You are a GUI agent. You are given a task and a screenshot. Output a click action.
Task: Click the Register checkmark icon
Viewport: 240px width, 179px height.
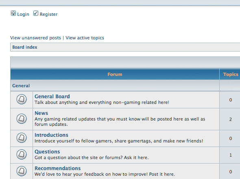click(36, 13)
